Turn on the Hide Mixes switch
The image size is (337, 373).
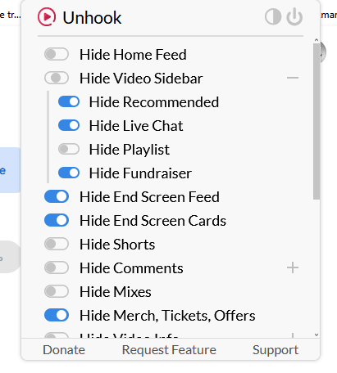pos(57,291)
